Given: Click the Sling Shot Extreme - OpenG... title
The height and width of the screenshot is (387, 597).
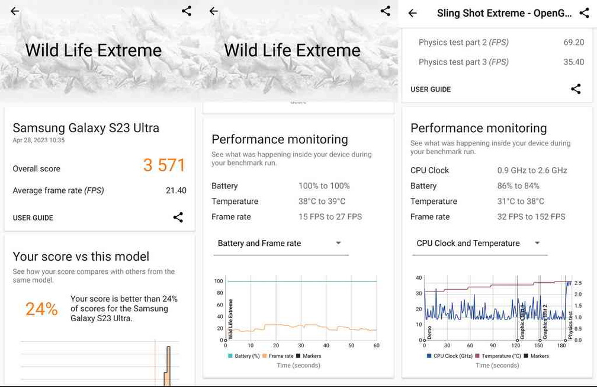Looking at the screenshot, I should point(504,13).
